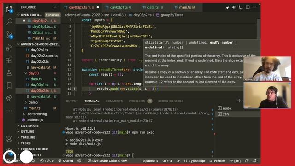Image resolution: width=295 pixels, height=166 pixels.
Task: Click the Prettier status item
Action: [x=217, y=161]
